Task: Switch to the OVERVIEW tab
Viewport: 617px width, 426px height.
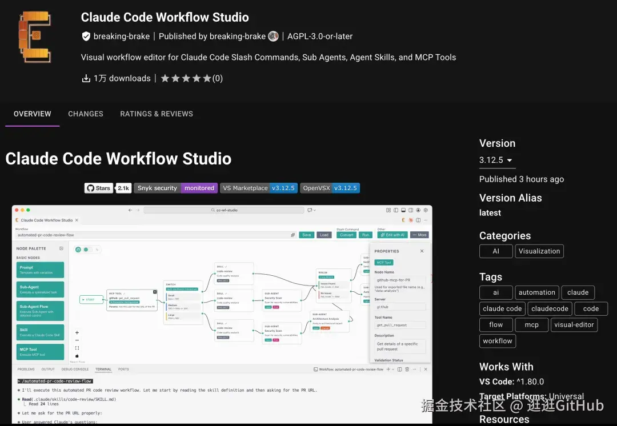Action: click(x=32, y=114)
